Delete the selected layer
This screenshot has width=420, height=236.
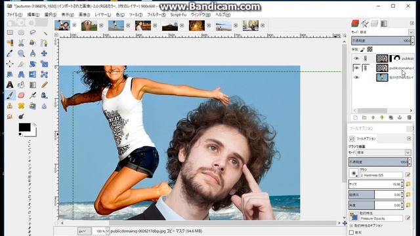point(409,118)
